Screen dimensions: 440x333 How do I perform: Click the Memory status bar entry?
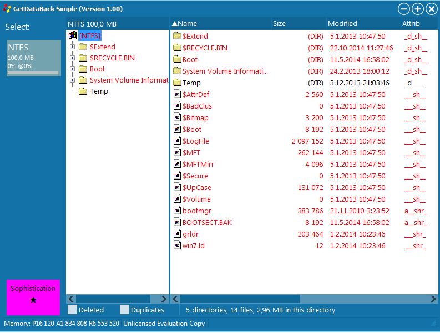pyautogui.click(x=62, y=324)
